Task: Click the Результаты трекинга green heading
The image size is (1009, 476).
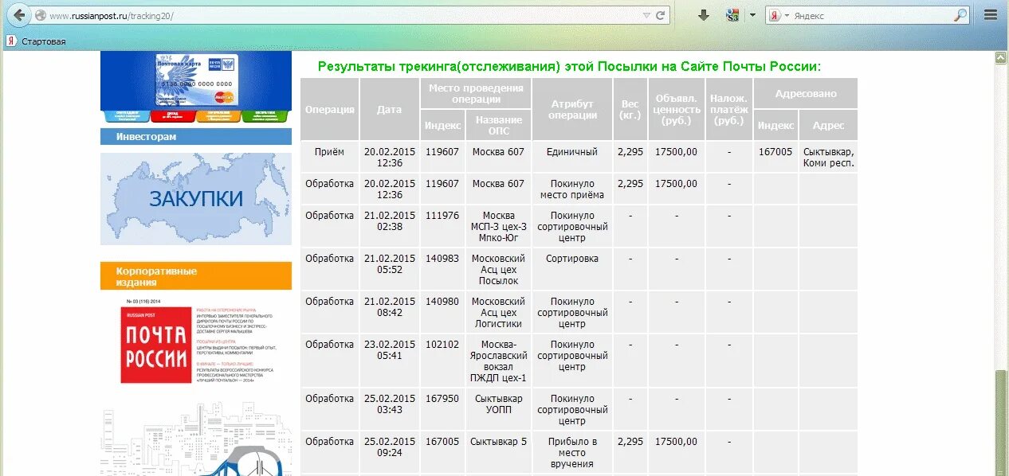Action: coord(569,66)
